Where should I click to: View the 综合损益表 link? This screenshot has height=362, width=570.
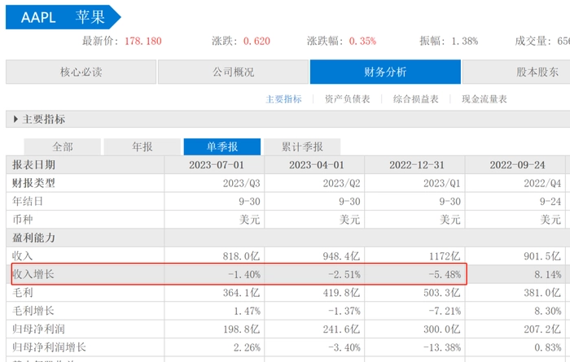[x=415, y=99]
